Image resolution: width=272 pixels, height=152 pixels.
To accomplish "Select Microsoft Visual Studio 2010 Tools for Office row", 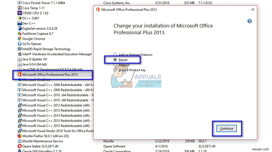I will (58, 131).
